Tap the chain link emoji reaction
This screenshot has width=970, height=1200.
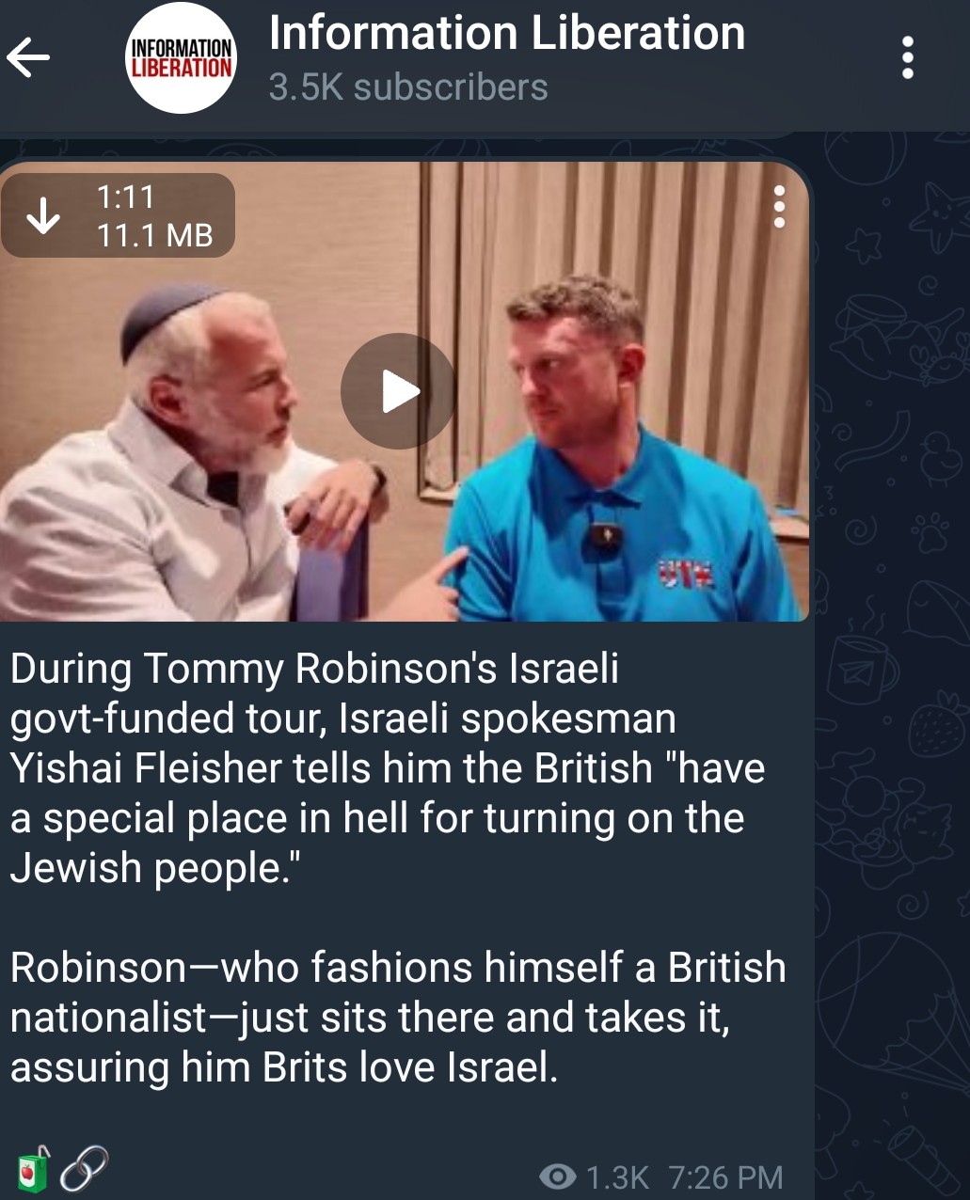[84, 1170]
